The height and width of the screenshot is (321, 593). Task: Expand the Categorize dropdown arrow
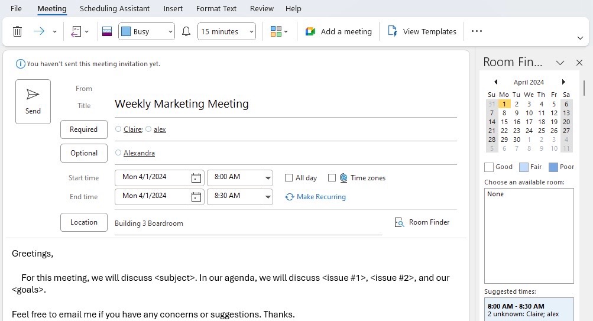pos(286,32)
